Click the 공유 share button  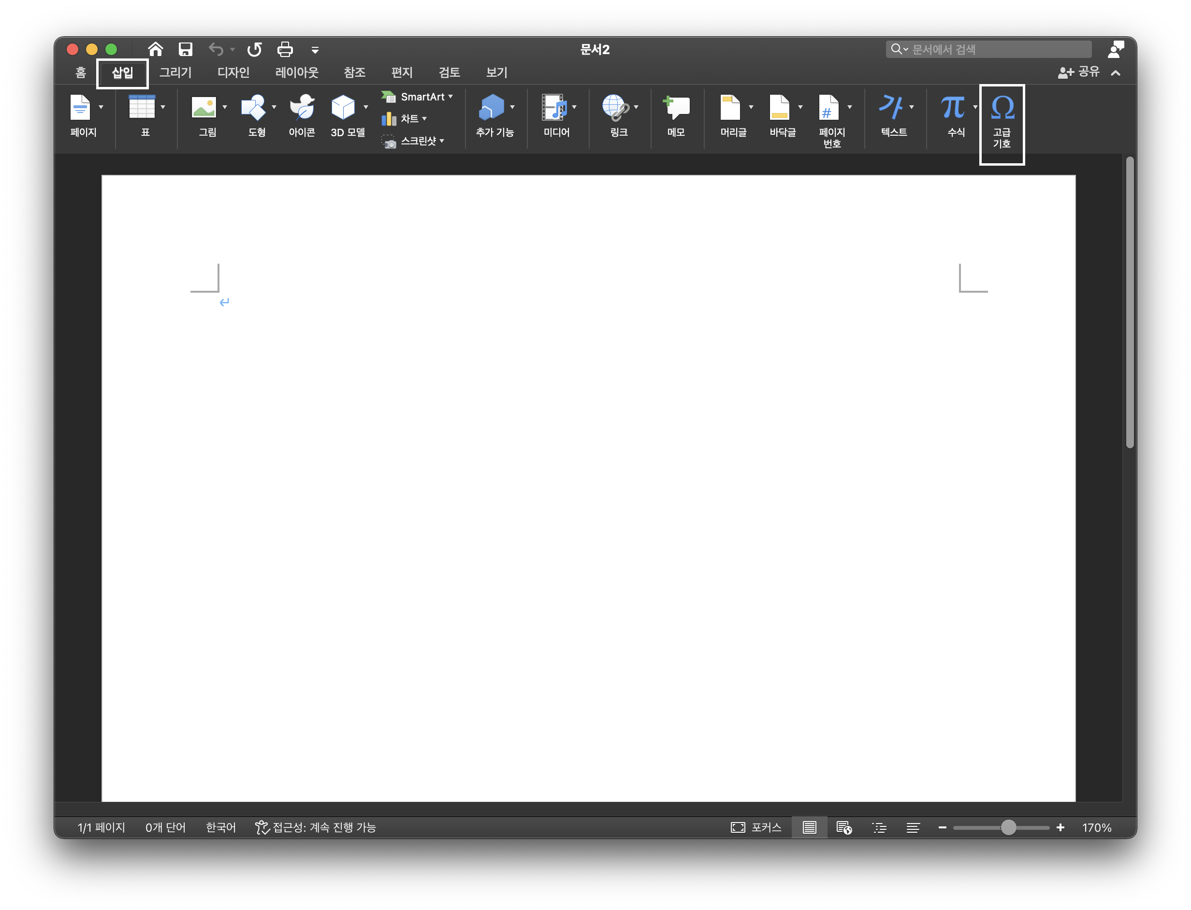[x=1079, y=72]
